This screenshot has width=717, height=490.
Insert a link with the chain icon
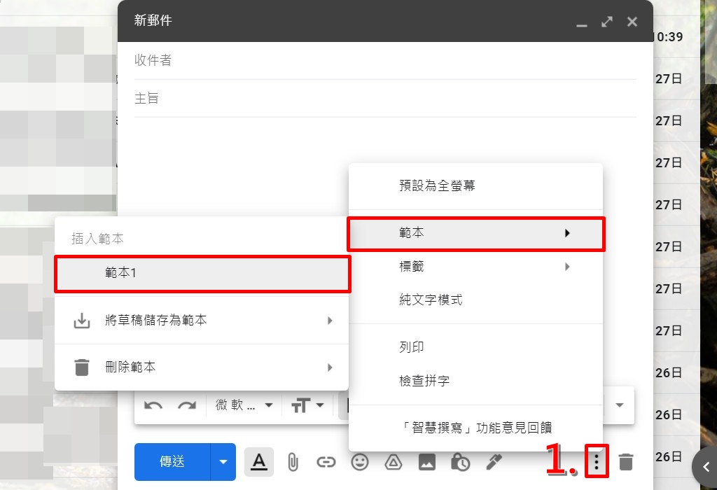point(326,463)
